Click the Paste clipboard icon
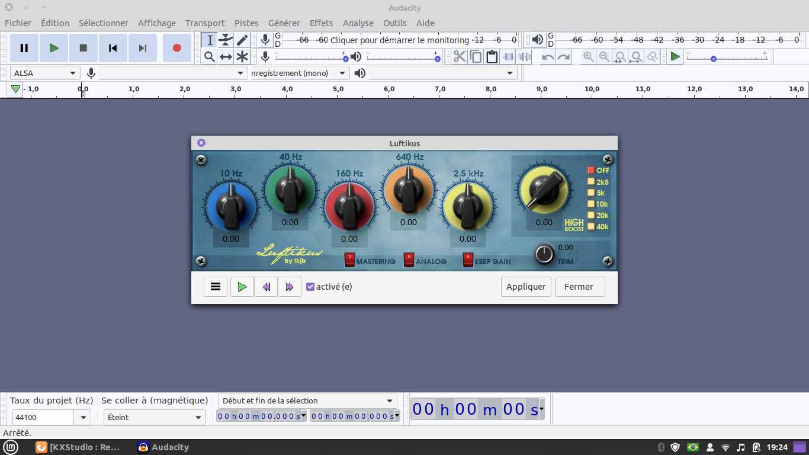 pos(492,56)
